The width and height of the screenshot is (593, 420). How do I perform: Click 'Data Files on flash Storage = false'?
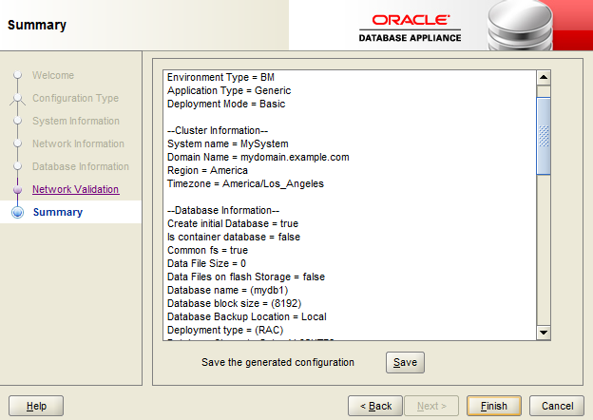point(246,277)
